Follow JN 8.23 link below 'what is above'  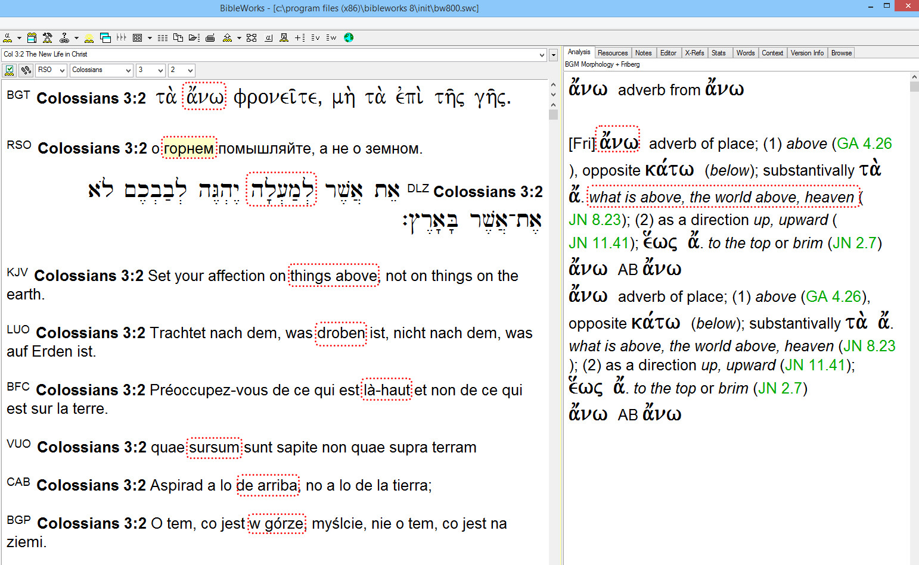coord(595,220)
